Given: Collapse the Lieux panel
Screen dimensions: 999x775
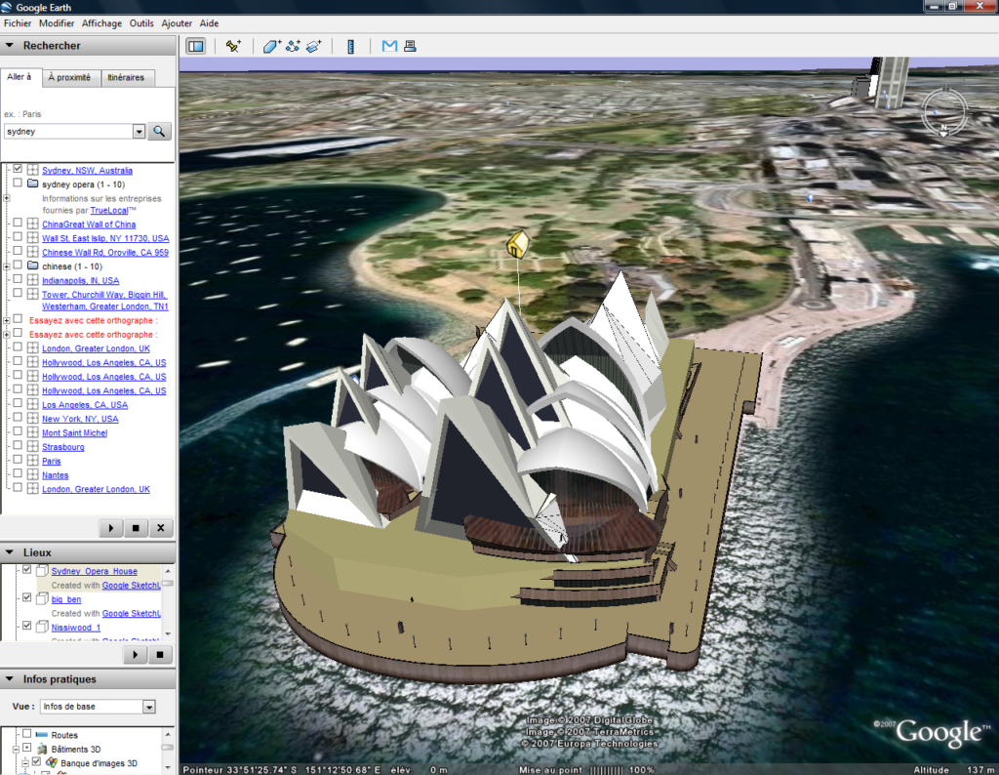Looking at the screenshot, I should 10,552.
